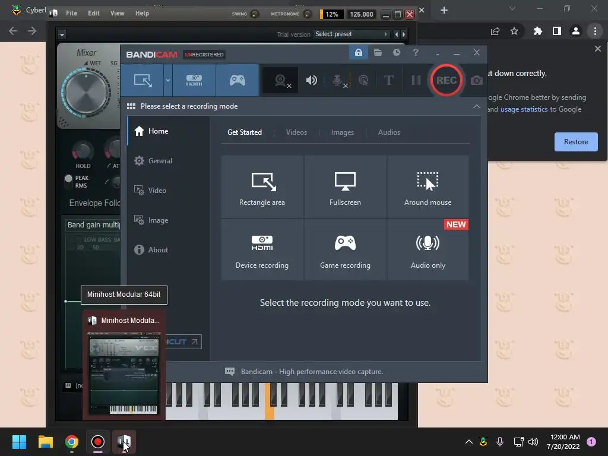Open Windows Start menu
Image resolution: width=608 pixels, height=456 pixels.
point(19,442)
